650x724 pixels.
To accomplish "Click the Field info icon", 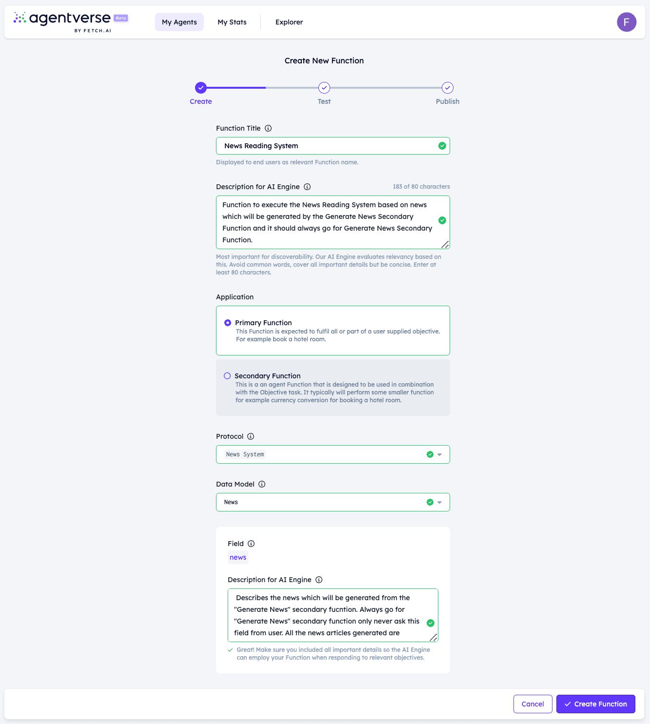I will point(251,544).
